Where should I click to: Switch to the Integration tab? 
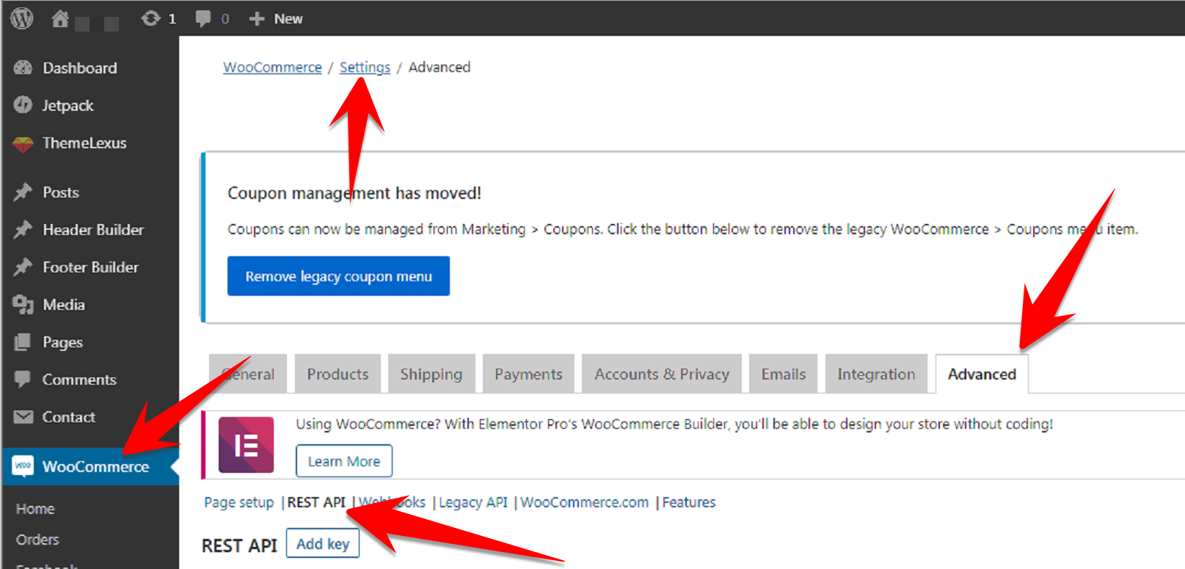click(876, 374)
